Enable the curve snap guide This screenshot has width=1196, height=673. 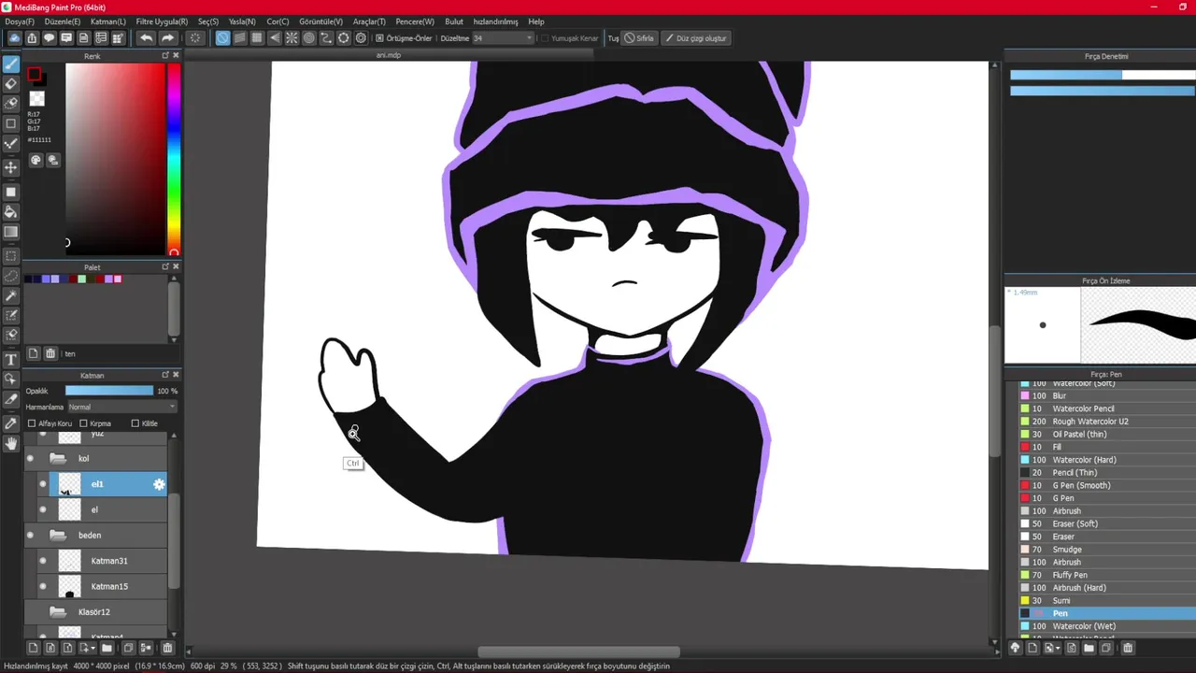tap(326, 38)
